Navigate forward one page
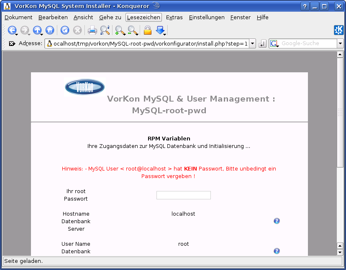Screen dimensions: 346x270 point(24,30)
